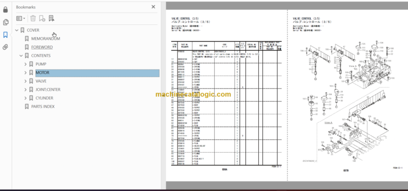Click the bookmark icon beside FOREWORD
The image size is (408, 191).
point(27,47)
